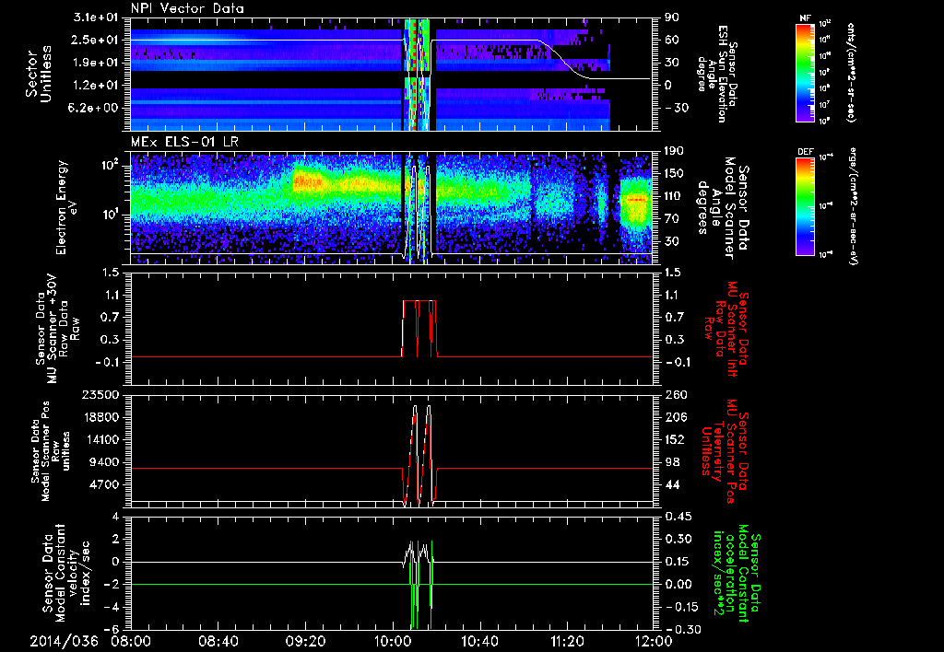This screenshot has width=944, height=652.
Task: Click the "9400" scanner position tick
Action: tap(105, 462)
